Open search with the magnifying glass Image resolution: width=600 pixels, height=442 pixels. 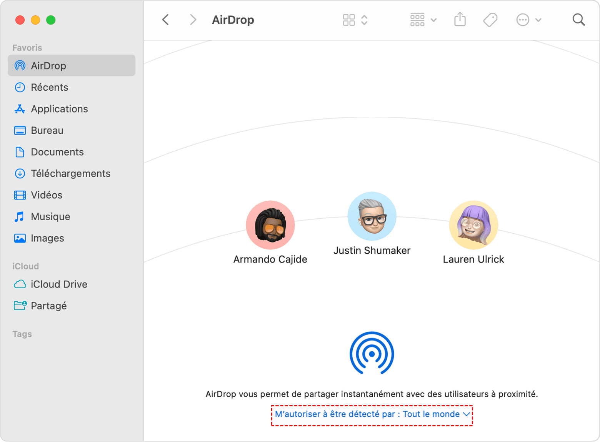click(578, 20)
